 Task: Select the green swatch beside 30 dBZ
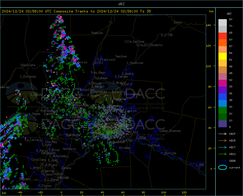(x=222, y=110)
